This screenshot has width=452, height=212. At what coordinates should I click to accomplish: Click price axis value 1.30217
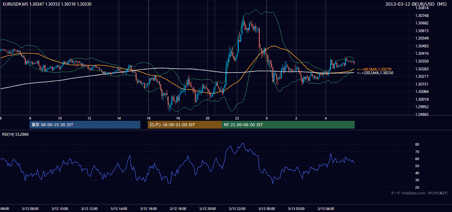point(422,76)
